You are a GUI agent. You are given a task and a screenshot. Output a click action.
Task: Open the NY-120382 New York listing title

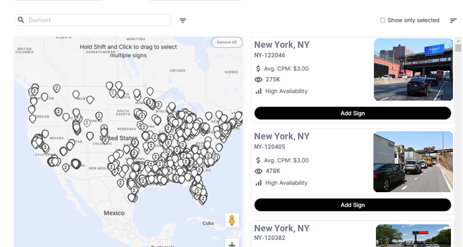pos(282,228)
